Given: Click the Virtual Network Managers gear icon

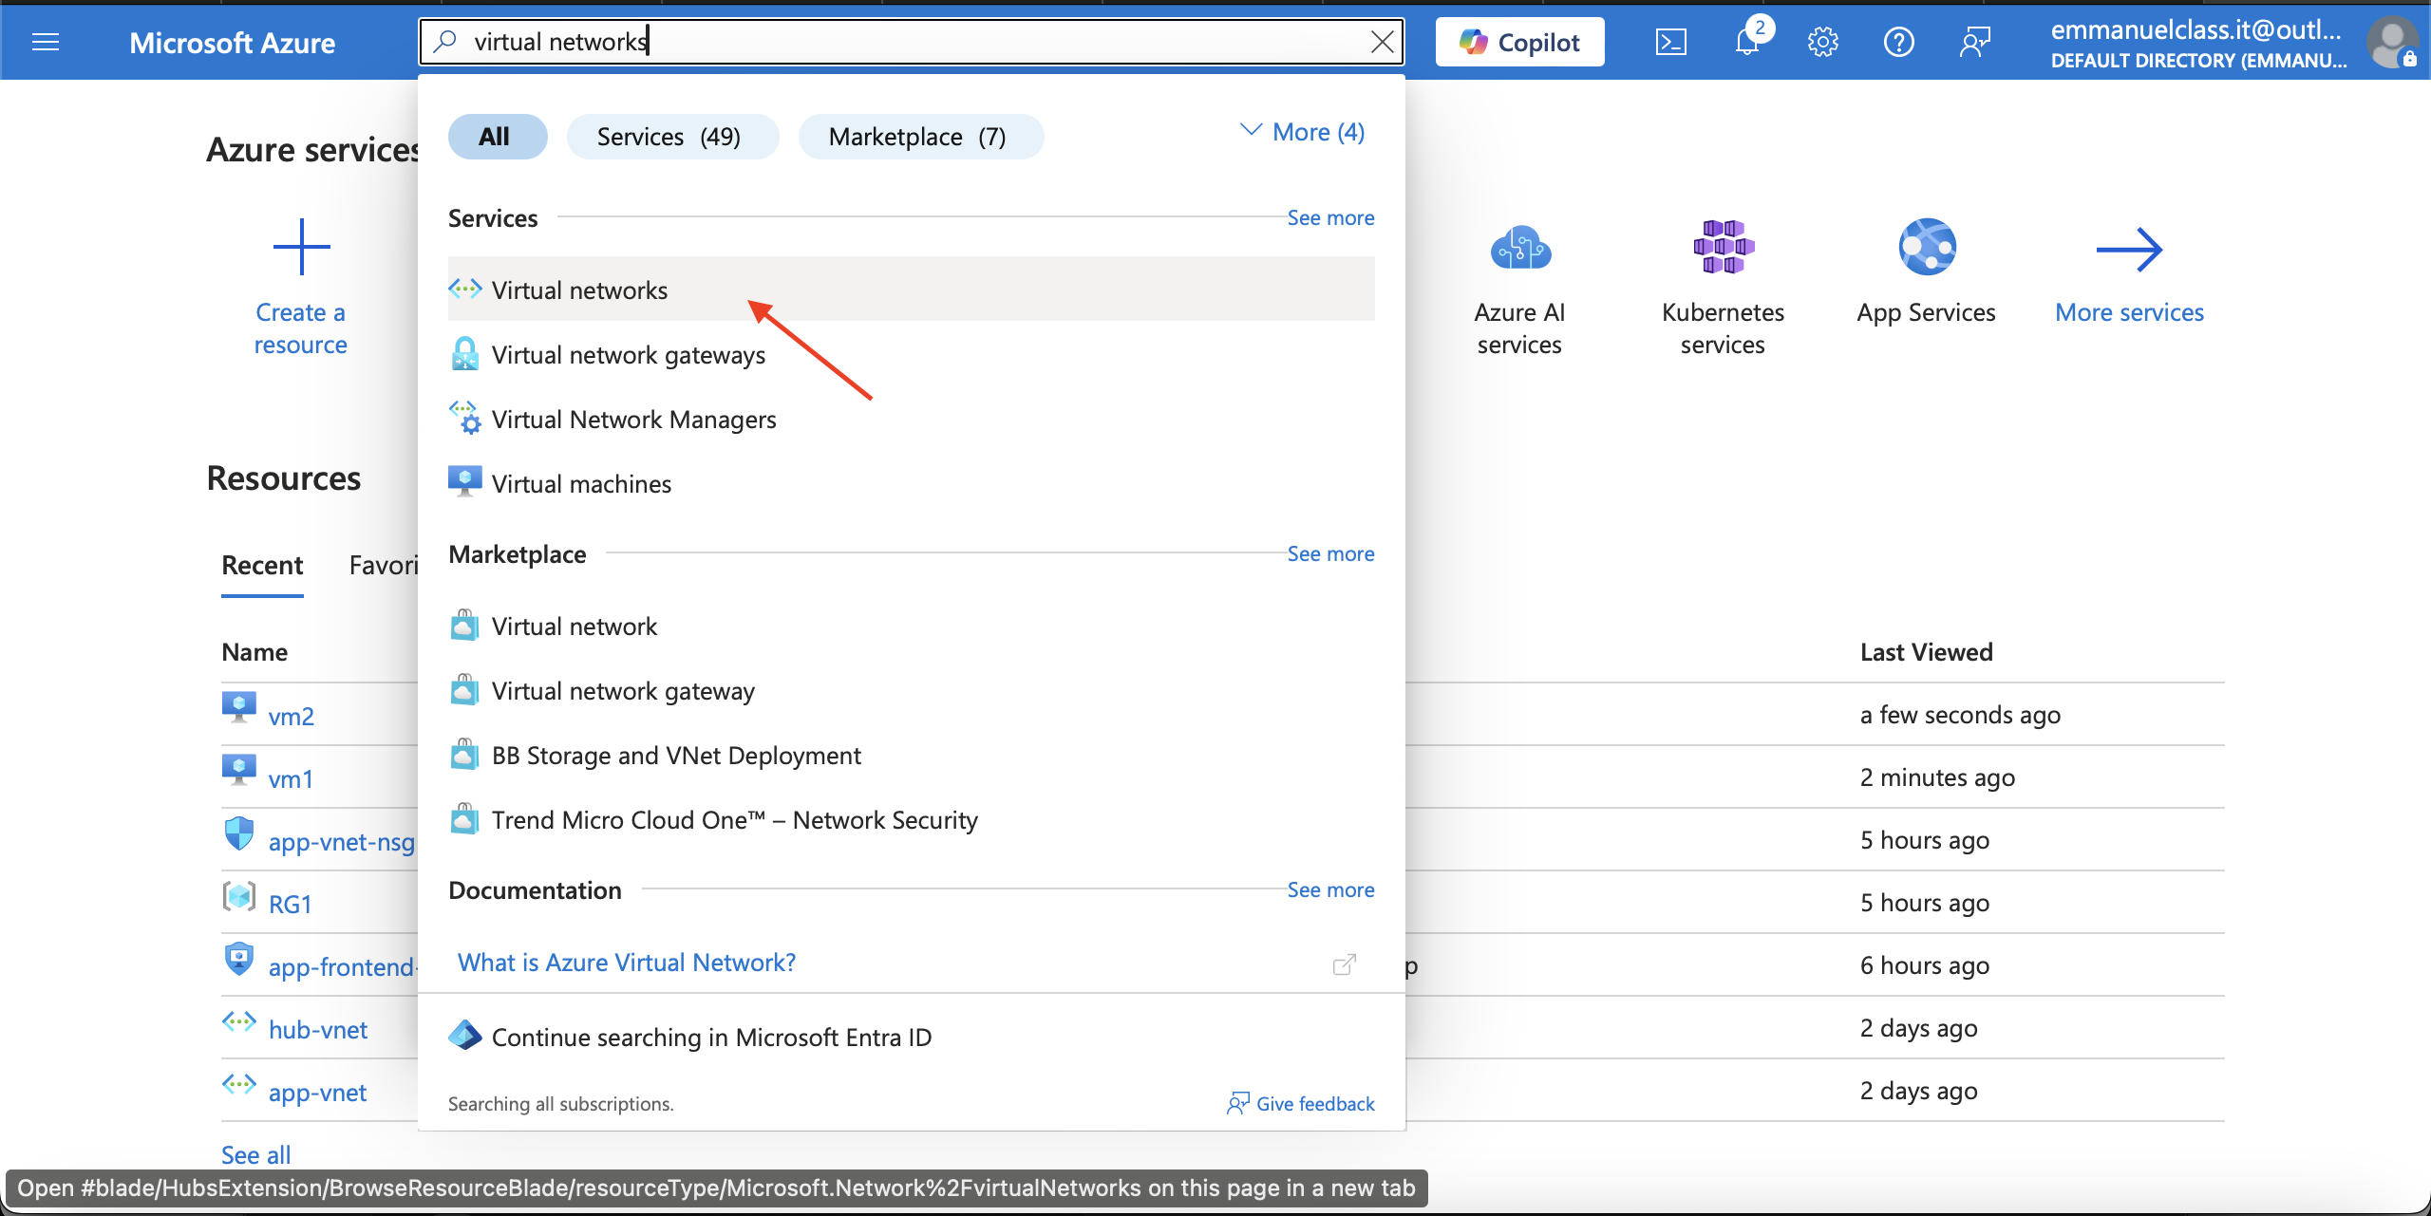Looking at the screenshot, I should coord(464,418).
